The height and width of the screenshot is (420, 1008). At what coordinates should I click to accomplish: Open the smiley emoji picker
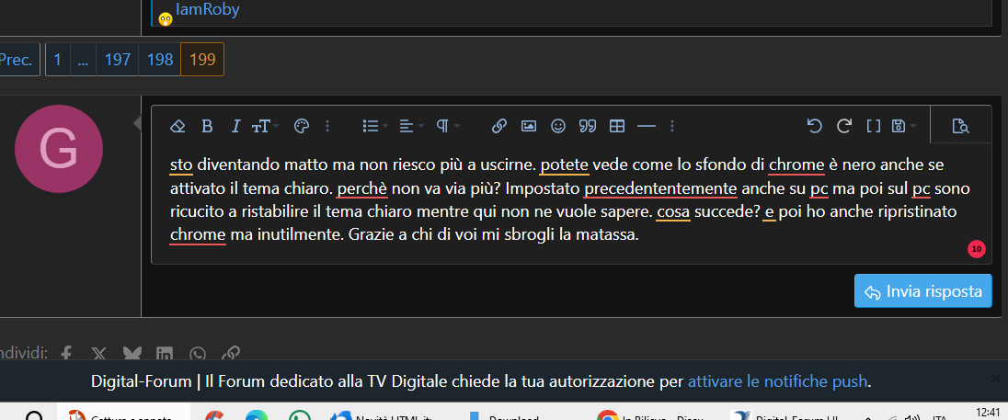click(558, 126)
